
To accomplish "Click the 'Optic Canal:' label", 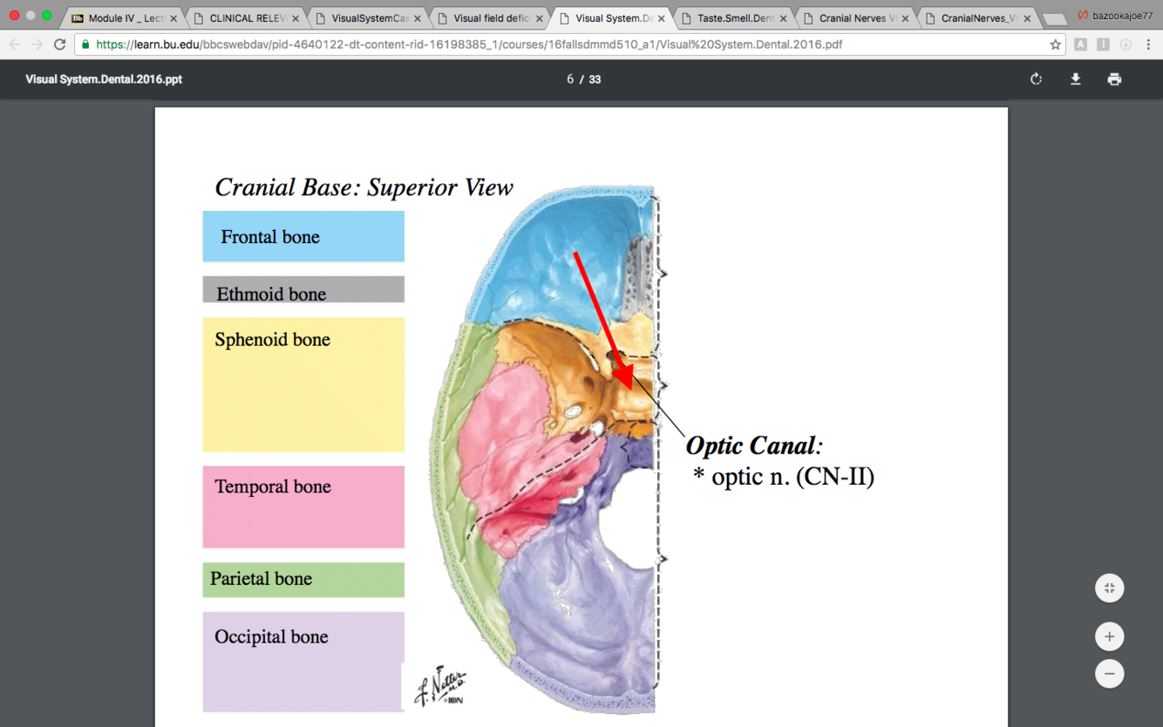I will [755, 446].
